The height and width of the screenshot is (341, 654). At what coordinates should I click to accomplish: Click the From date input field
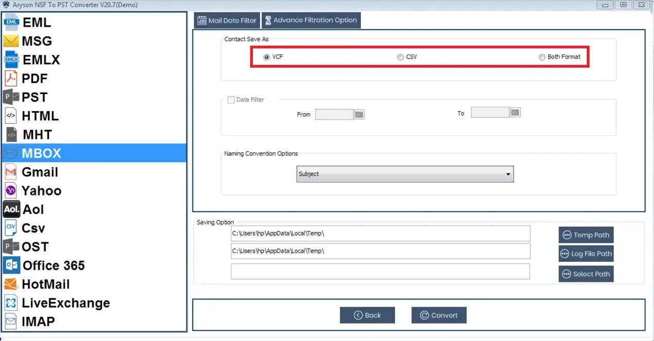(334, 114)
